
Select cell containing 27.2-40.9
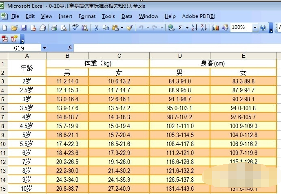pyautogui.click(x=119, y=188)
